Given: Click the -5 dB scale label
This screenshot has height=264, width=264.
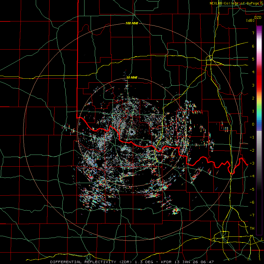Looking at the screenshot, I should click(x=252, y=189).
